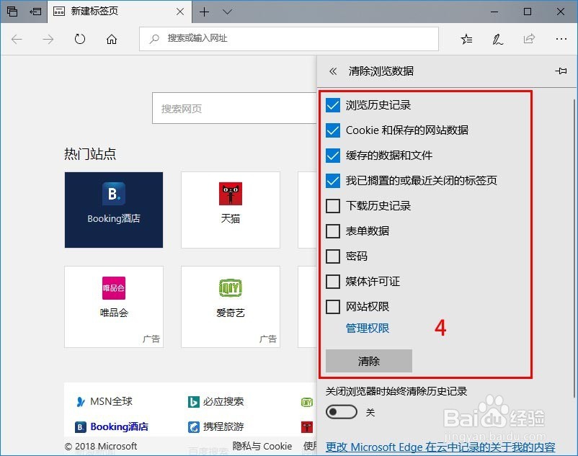Refresh the current page

(x=79, y=39)
